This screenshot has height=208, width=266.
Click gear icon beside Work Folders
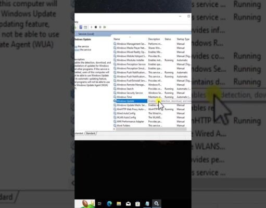click(115, 125)
